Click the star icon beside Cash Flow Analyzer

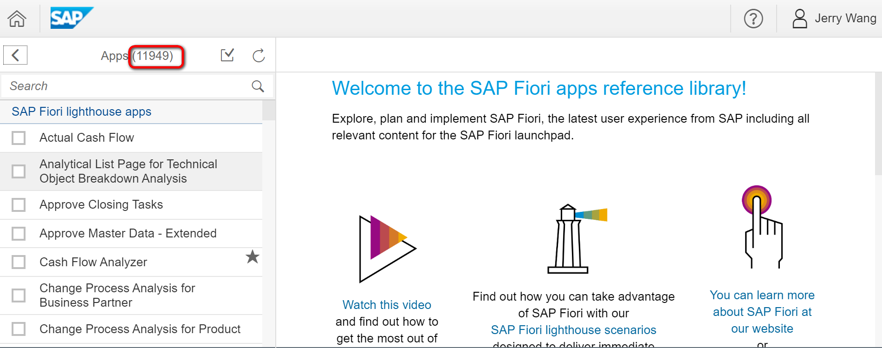coord(253,256)
